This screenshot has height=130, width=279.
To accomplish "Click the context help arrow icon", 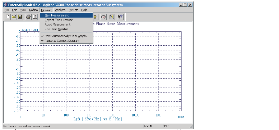I will tap(120, 17).
